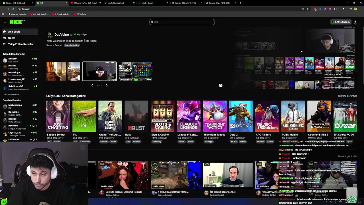Open the hamburger menu next to the Kick logo
The height and width of the screenshot is (205, 364).
(5, 22)
